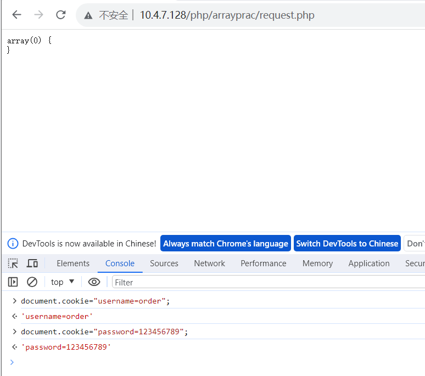Focus the console Filter field
Image resolution: width=425 pixels, height=376 pixels.
pos(269,282)
